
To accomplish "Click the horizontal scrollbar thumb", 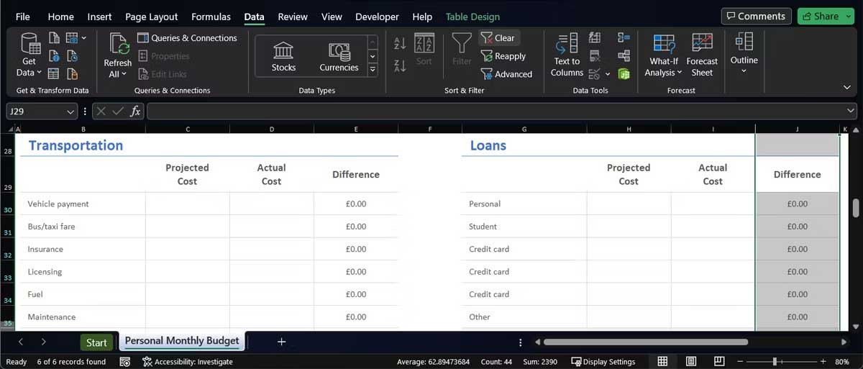I will point(645,342).
